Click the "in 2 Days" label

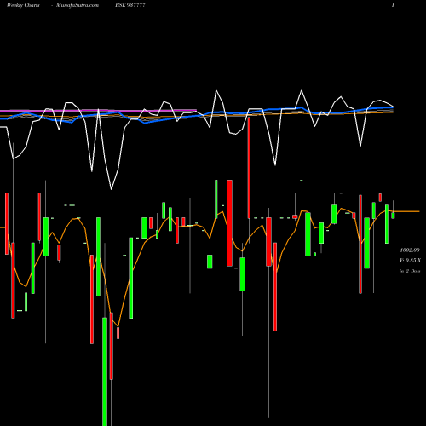point(410,271)
